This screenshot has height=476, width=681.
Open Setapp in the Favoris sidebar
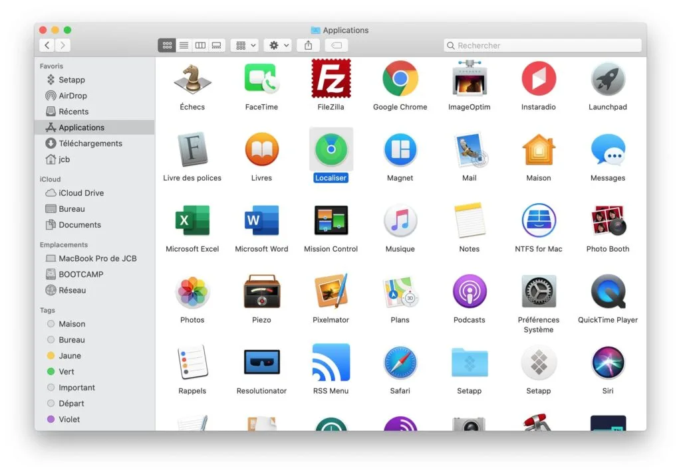pyautogui.click(x=94, y=80)
